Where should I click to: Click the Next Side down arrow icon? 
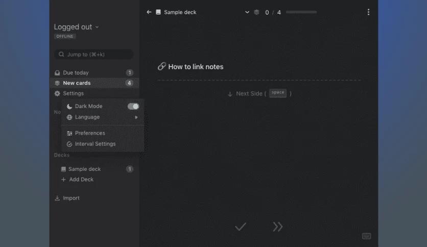[230, 94]
